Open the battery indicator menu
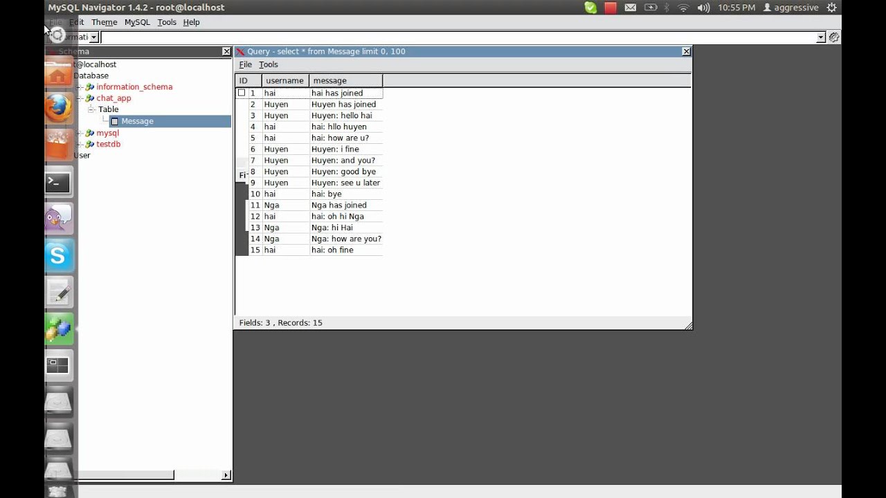Image resolution: width=886 pixels, height=498 pixels. click(x=651, y=8)
